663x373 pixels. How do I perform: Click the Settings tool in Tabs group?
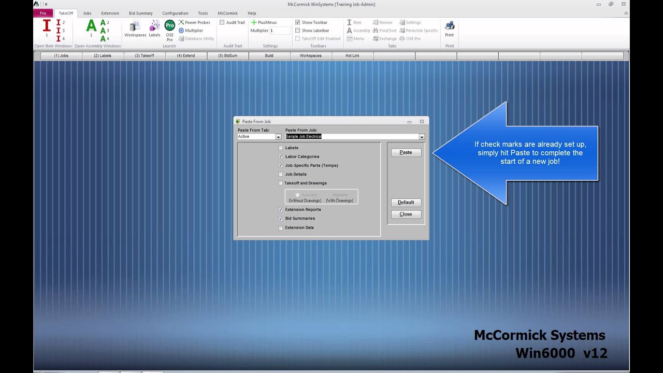(x=410, y=23)
